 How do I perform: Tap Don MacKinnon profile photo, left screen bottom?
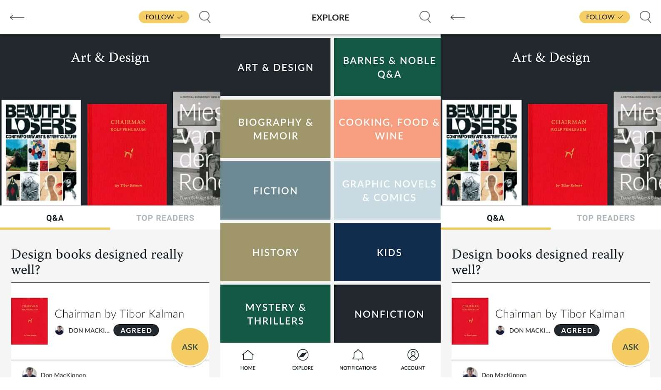29,372
